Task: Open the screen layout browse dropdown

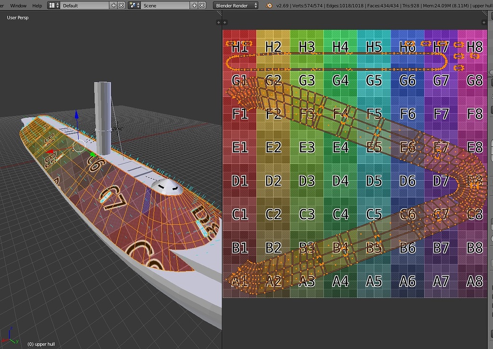Action: point(54,5)
